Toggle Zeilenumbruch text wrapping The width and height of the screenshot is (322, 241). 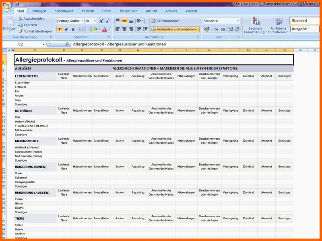(165, 21)
